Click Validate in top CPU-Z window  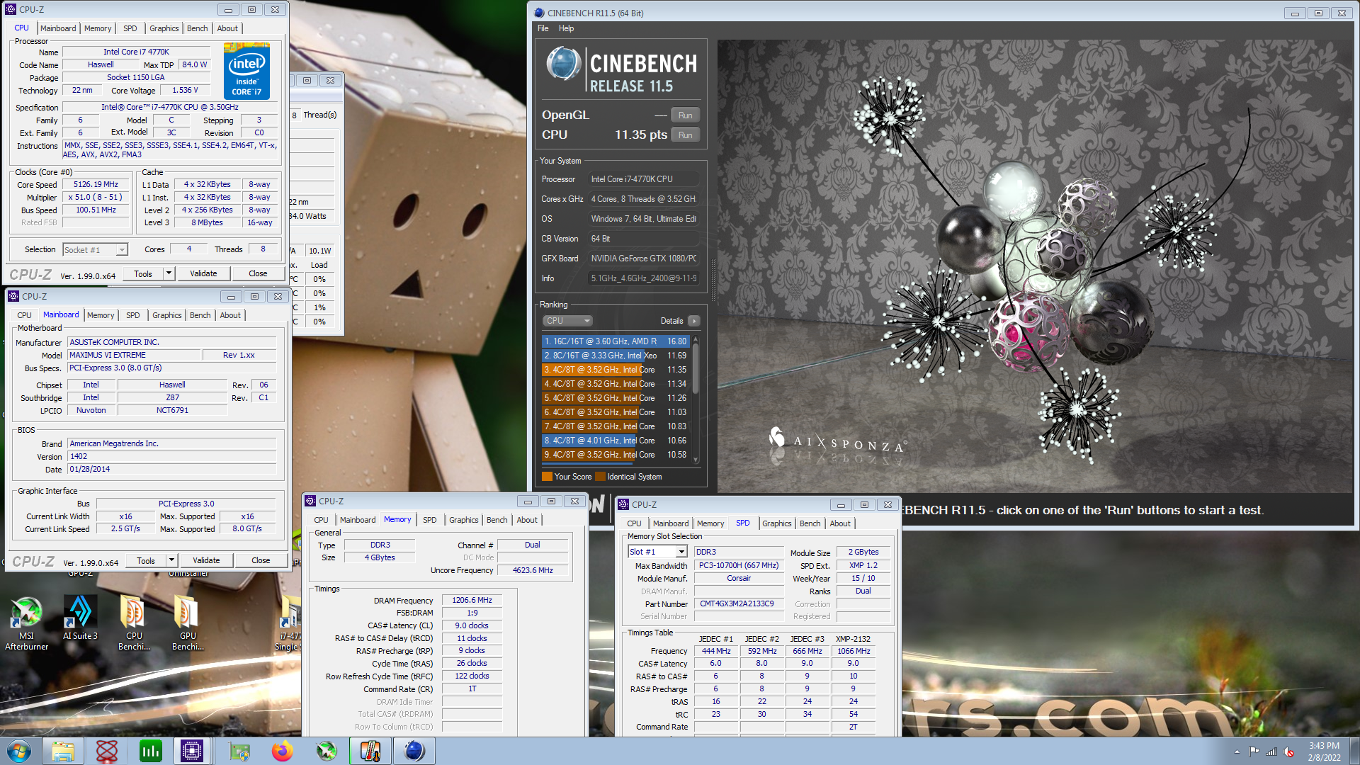(203, 273)
